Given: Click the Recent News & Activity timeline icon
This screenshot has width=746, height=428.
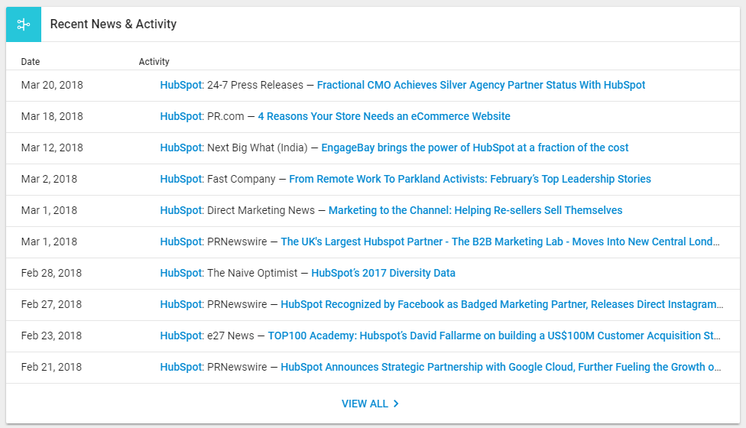Looking at the screenshot, I should (x=23, y=24).
